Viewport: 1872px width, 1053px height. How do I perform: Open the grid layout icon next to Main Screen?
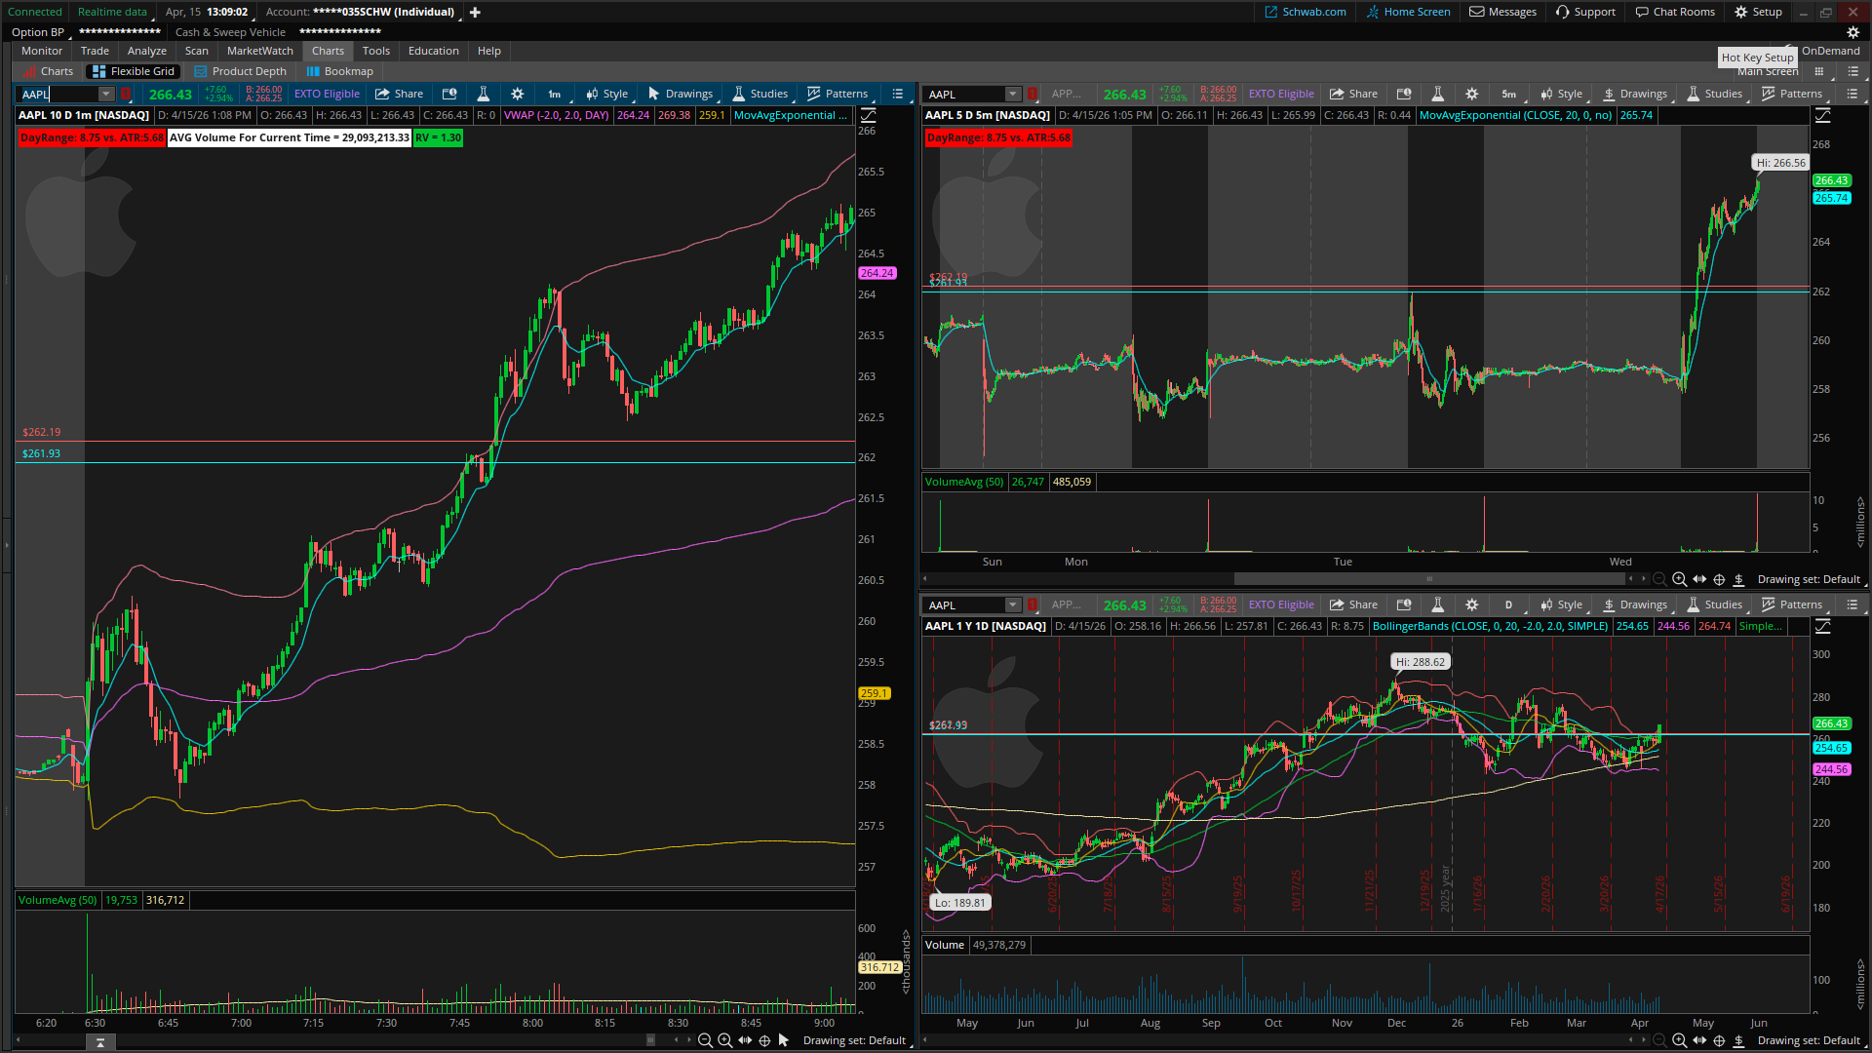[1819, 71]
